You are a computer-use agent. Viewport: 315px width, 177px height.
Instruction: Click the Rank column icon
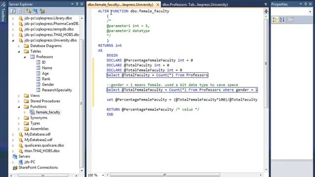(38, 79)
